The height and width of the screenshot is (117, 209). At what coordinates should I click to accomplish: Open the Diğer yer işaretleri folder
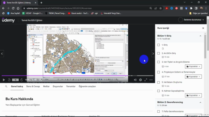[x=199, y=13]
